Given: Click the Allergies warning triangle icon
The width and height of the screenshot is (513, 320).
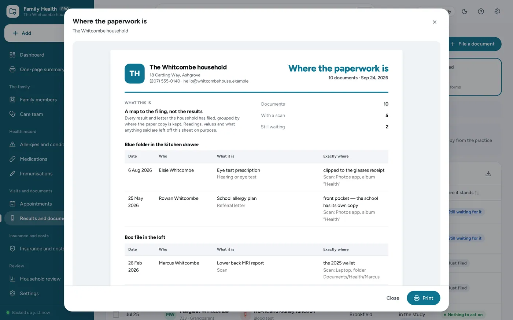Looking at the screenshot, I should coord(12,144).
